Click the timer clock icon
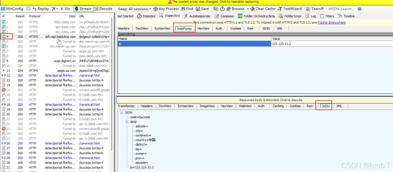 point(222,9)
